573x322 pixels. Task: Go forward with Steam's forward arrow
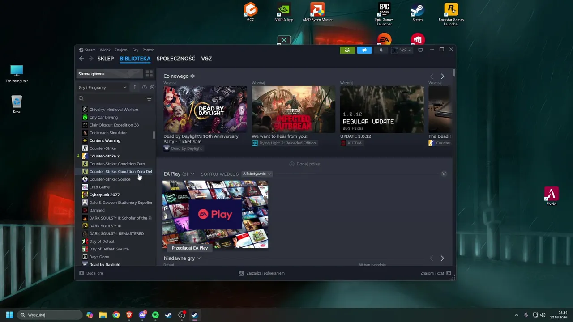91,59
